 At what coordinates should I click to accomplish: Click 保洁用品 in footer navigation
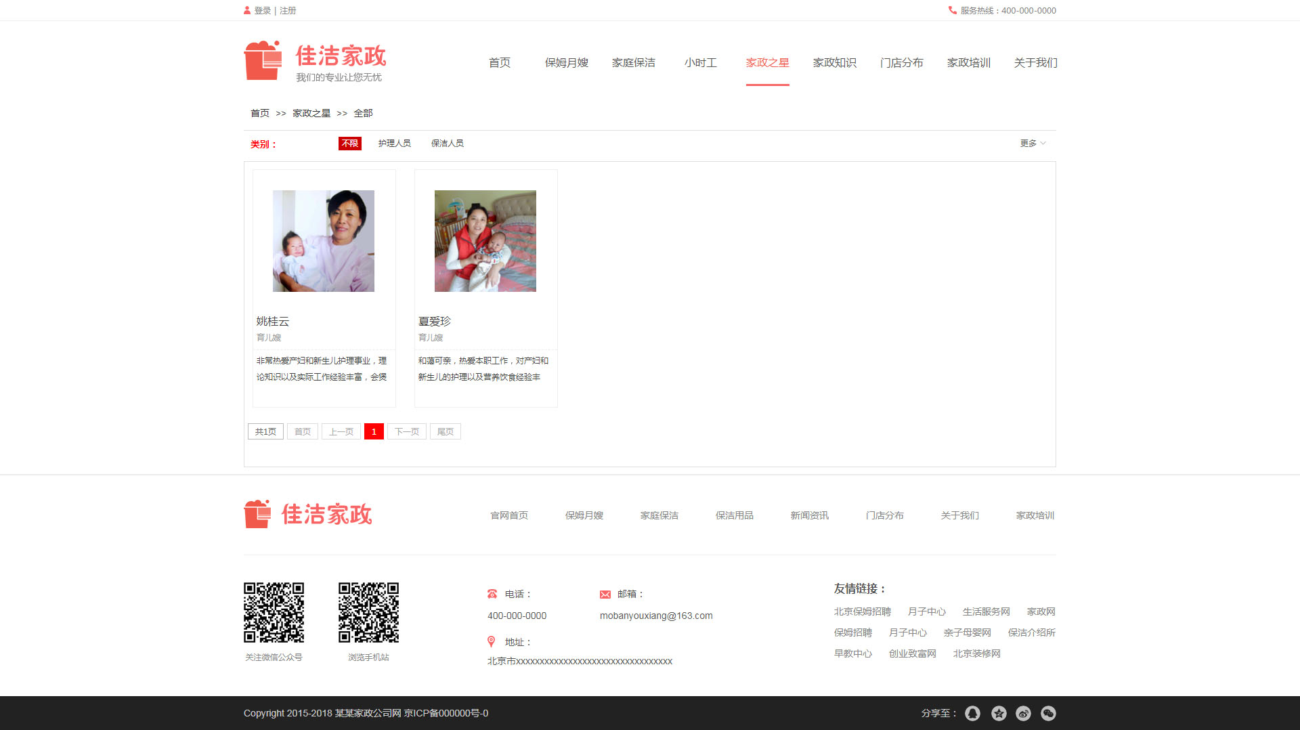point(735,515)
